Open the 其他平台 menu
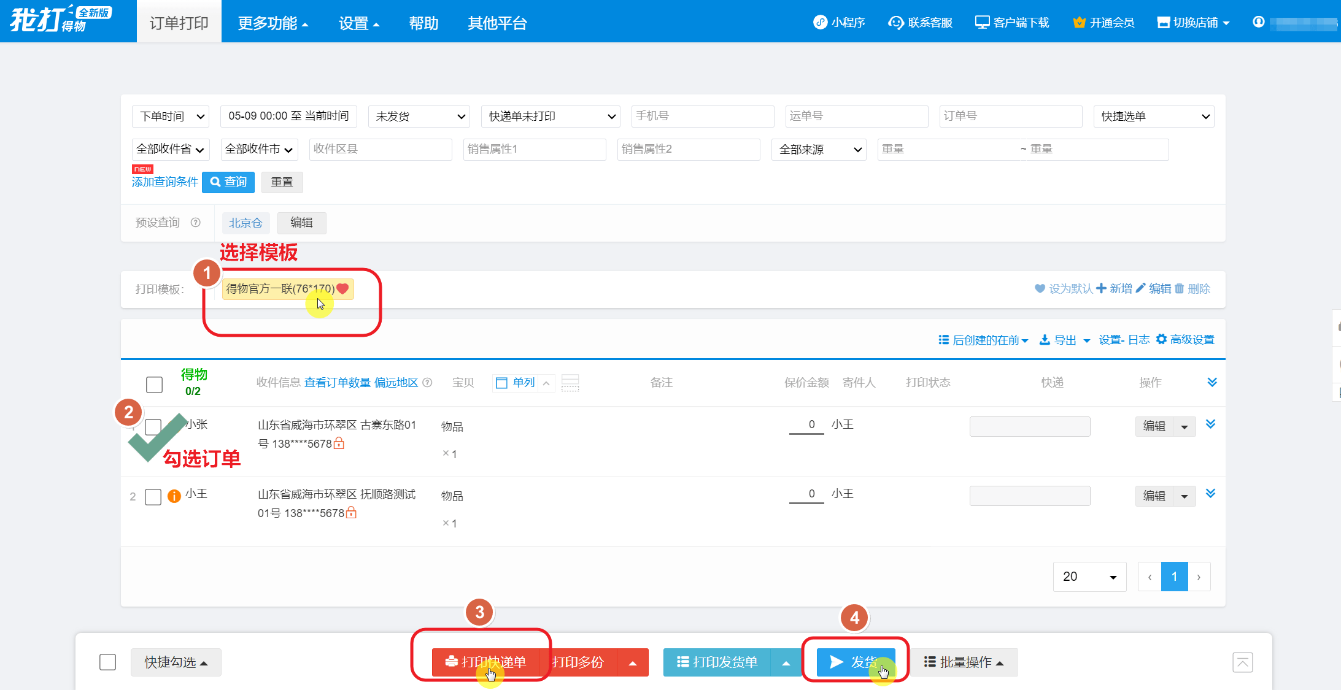 click(x=498, y=23)
